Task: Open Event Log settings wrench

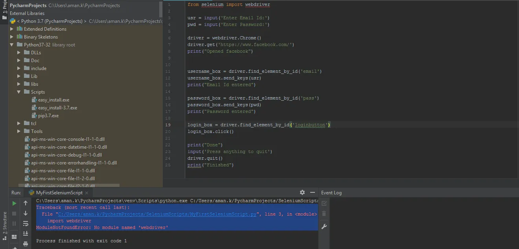Action: [x=324, y=227]
